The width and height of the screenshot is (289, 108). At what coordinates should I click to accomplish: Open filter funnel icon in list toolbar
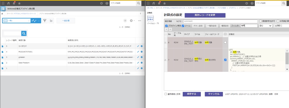click(x=45, y=21)
